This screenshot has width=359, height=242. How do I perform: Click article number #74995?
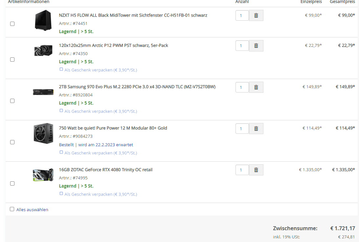[x=80, y=178]
